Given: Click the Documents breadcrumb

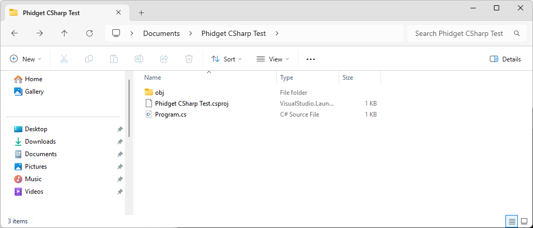Looking at the screenshot, I should pos(161,33).
